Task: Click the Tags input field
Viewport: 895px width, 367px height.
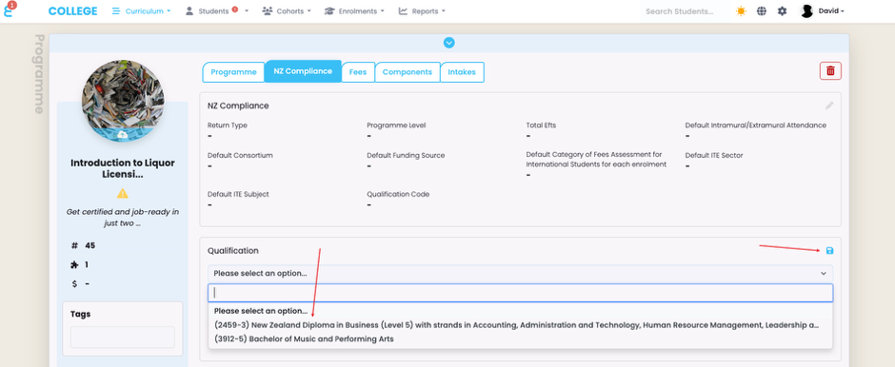Action: tap(123, 338)
